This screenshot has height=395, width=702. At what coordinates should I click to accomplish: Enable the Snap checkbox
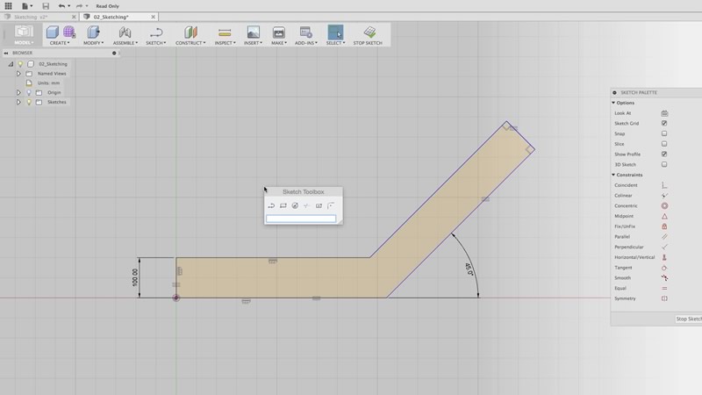[x=664, y=133]
